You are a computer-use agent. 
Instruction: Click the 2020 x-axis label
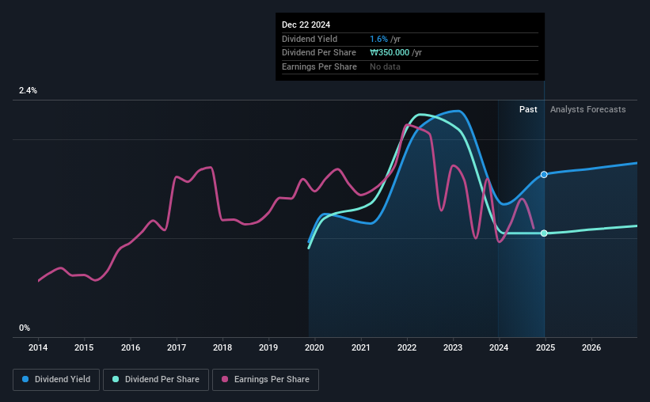click(x=314, y=347)
